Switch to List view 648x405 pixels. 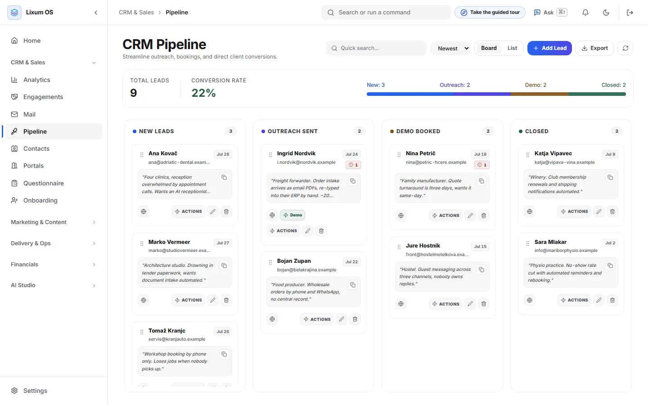[512, 48]
